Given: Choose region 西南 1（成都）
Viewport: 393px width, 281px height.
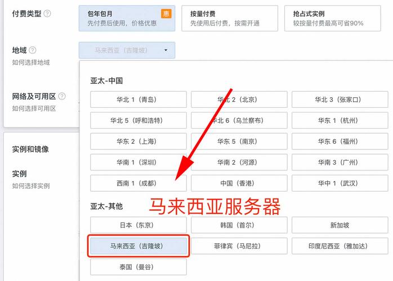Looking at the screenshot, I should [x=139, y=183].
